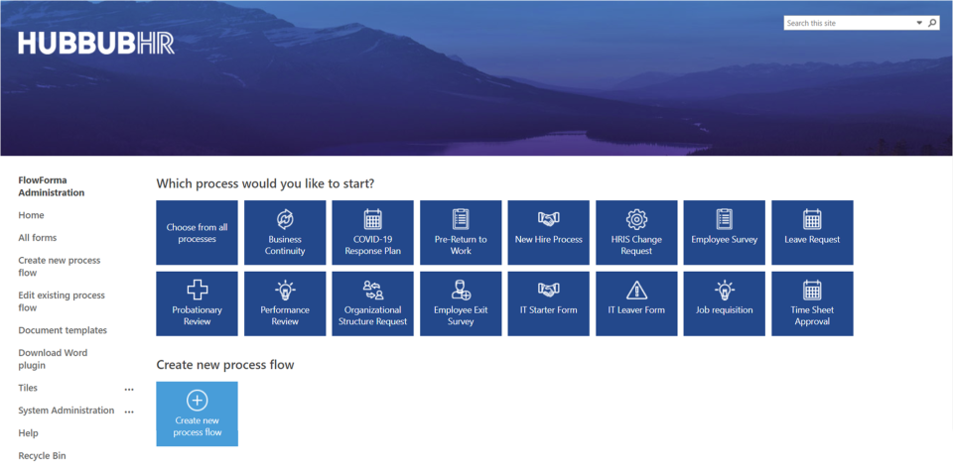The image size is (953, 472).
Task: Click the Organizational Structure Request people icon
Action: pyautogui.click(x=372, y=290)
